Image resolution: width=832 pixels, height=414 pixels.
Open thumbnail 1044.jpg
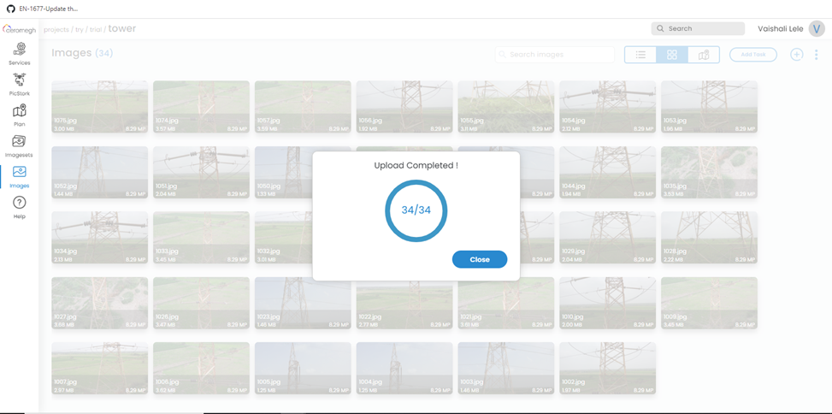(x=608, y=173)
